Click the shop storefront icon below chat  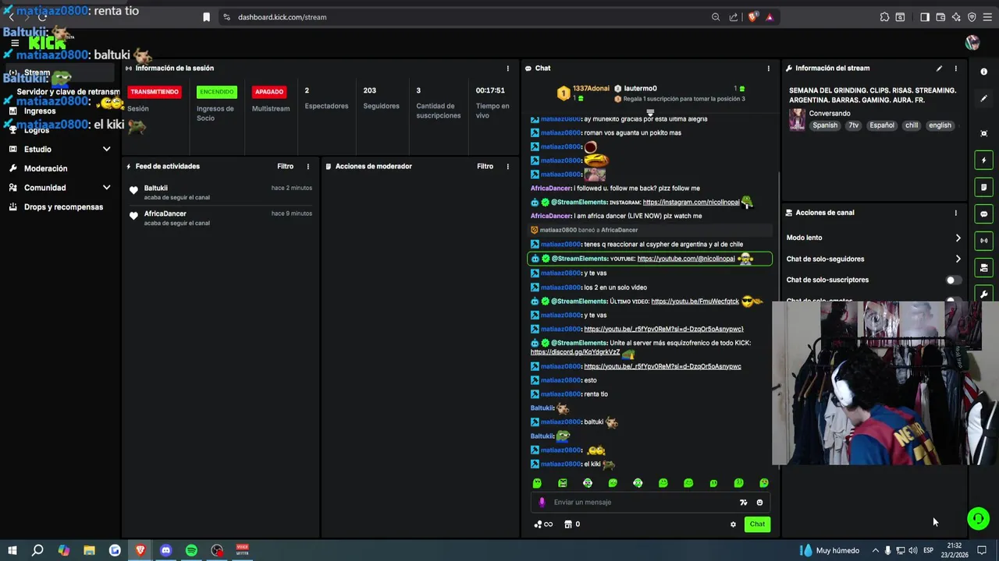coord(568,524)
